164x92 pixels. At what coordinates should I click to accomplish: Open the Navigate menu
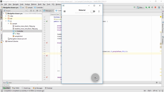point(16,4)
